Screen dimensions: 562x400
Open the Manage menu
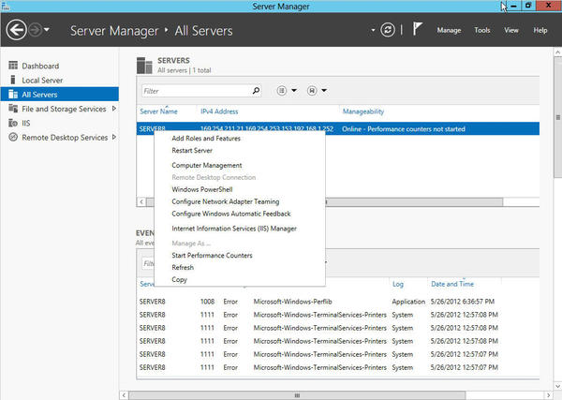[x=449, y=30]
